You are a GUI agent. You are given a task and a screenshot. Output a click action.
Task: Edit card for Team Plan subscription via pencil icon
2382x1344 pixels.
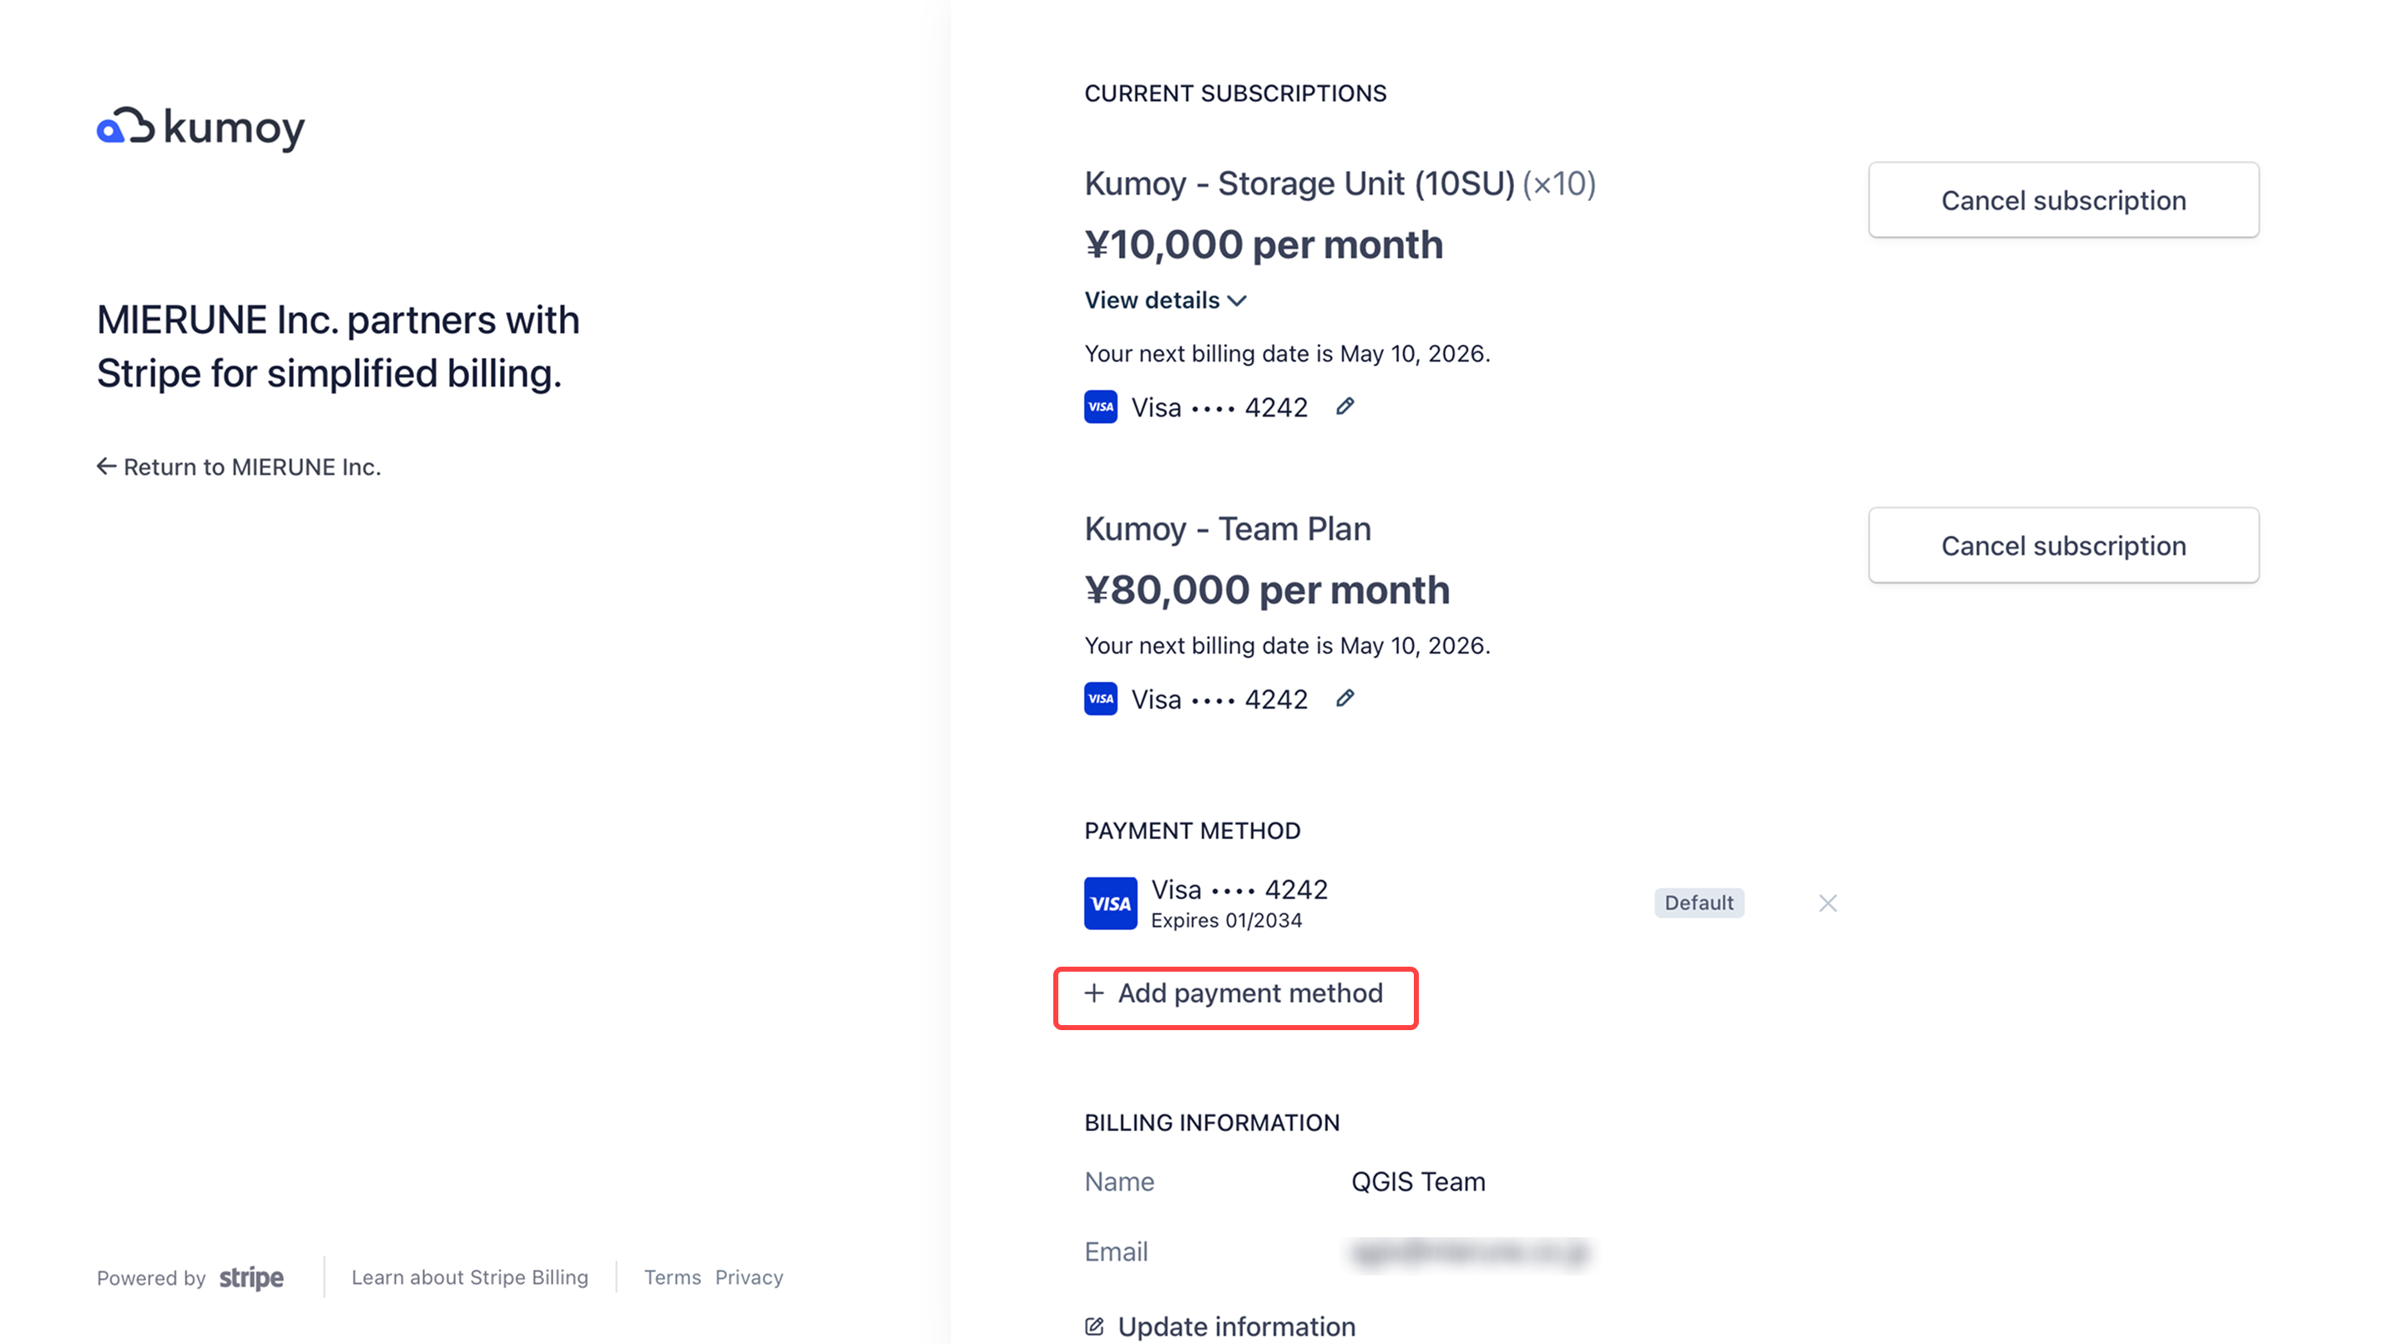click(x=1346, y=699)
